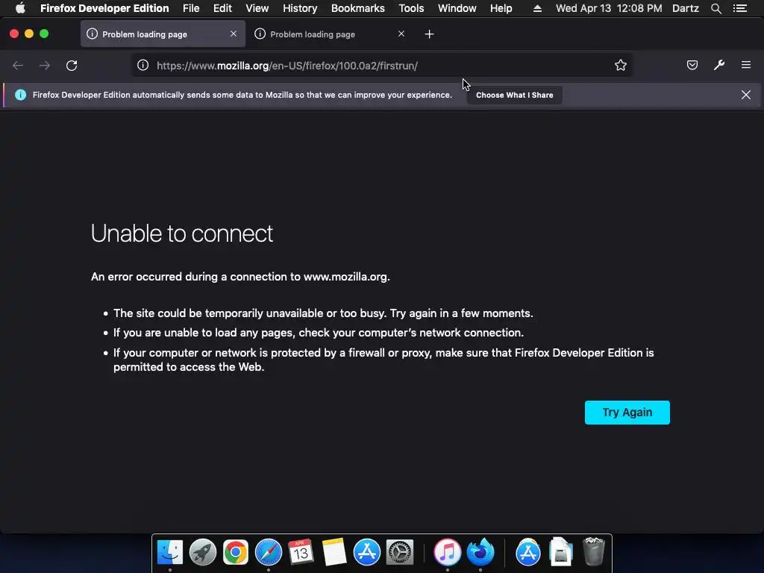The height and width of the screenshot is (573, 764).
Task: Click the Try Again button
Action: [627, 412]
